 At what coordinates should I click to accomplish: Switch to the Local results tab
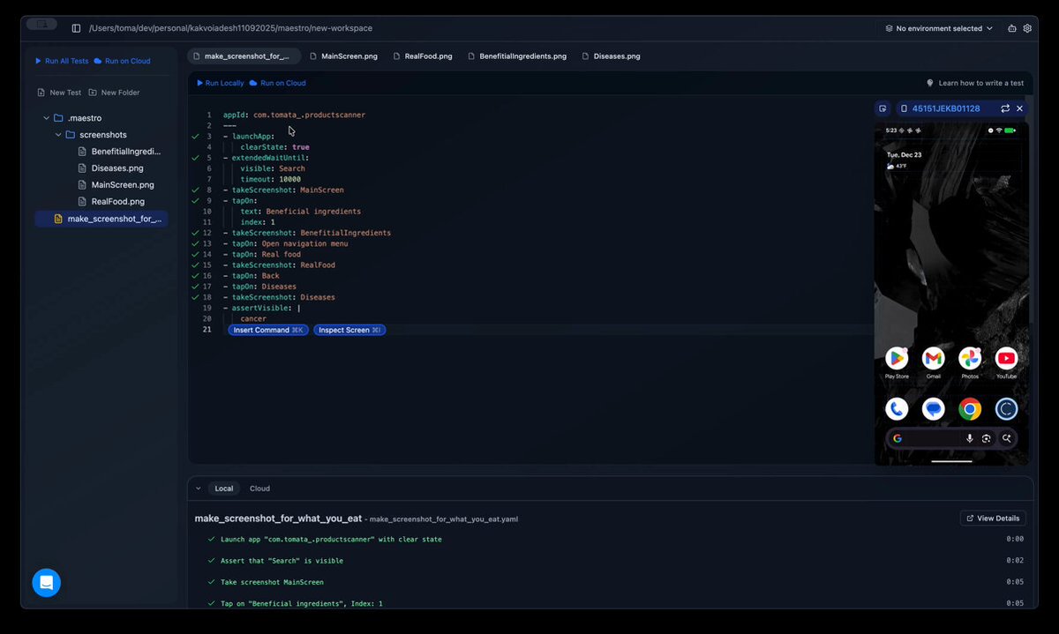pos(224,489)
